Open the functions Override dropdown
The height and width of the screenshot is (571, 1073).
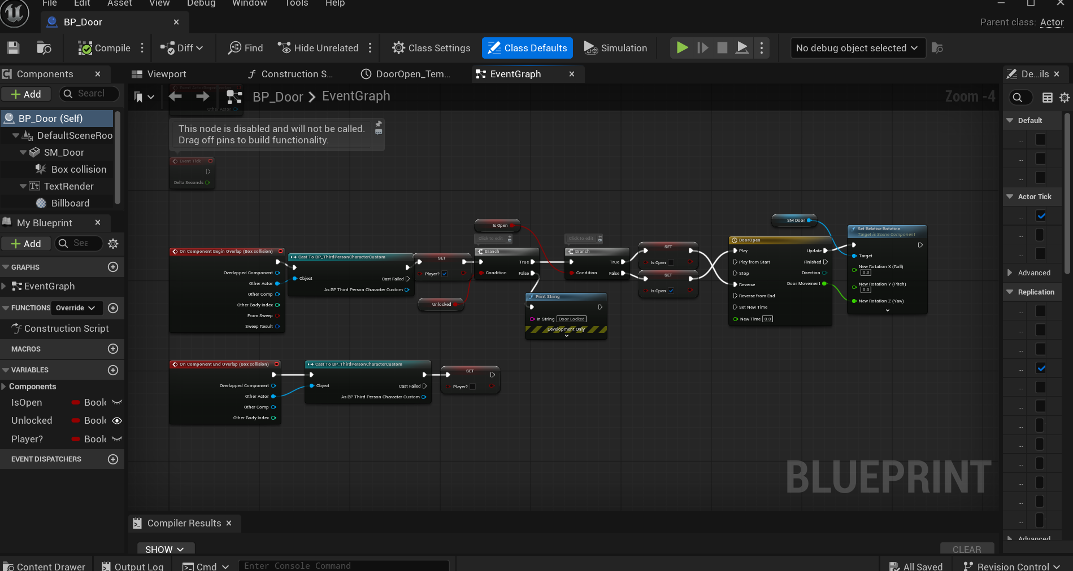click(77, 308)
